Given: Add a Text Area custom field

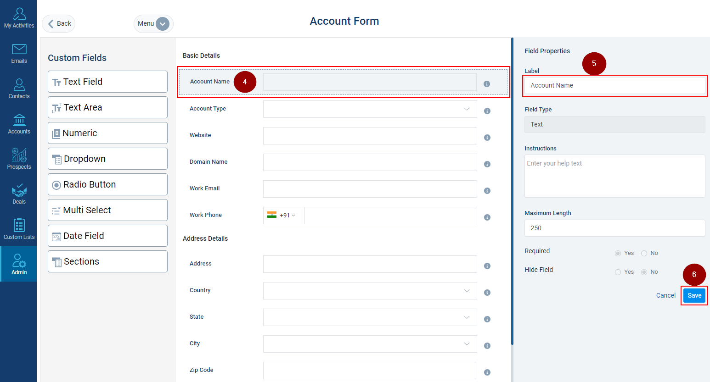Looking at the screenshot, I should pos(107,107).
